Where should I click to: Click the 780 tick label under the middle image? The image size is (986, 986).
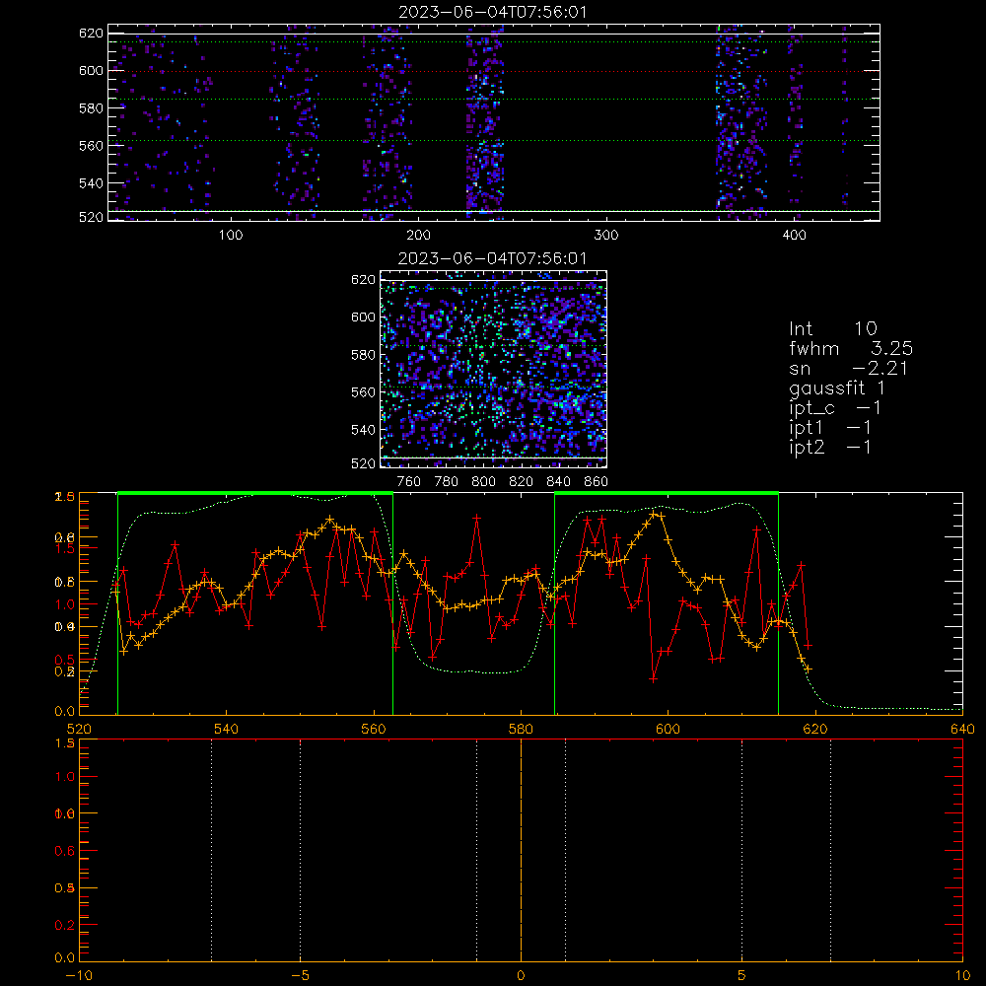pos(447,482)
